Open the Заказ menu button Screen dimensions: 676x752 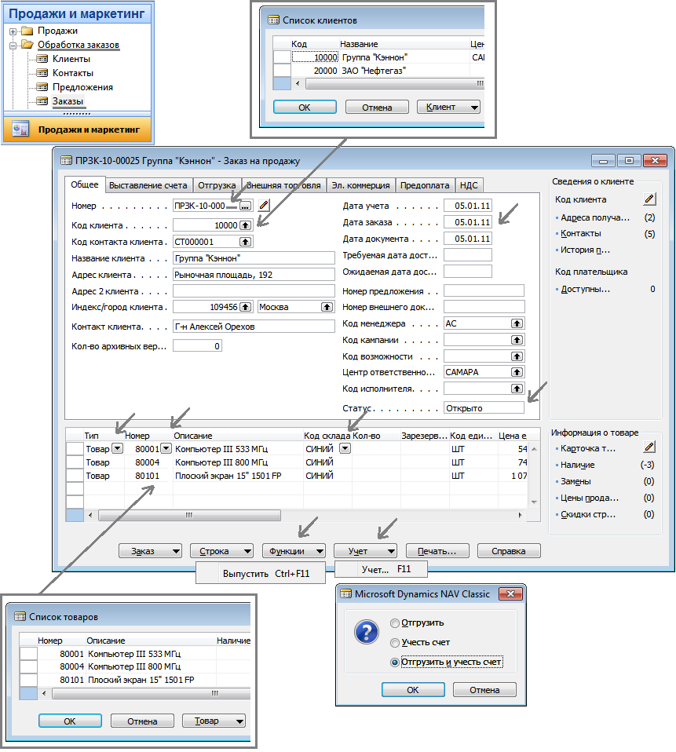tap(150, 551)
